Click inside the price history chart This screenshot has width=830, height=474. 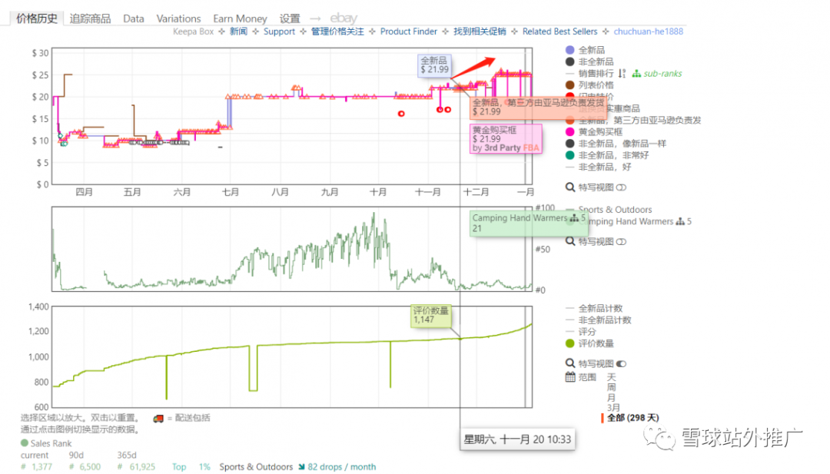(x=292, y=116)
